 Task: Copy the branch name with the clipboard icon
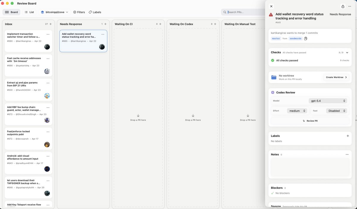click(306, 38)
